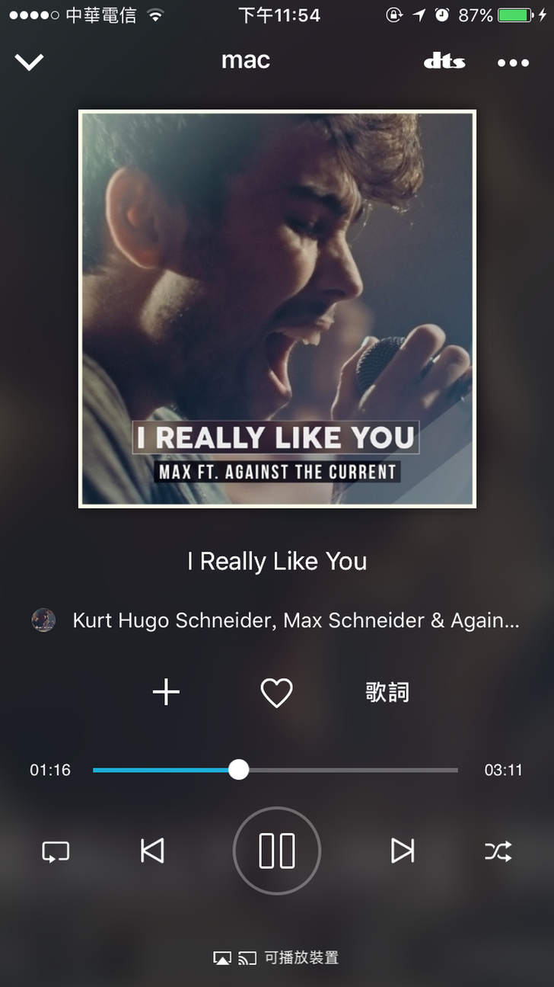Image resolution: width=554 pixels, height=987 pixels.
Task: Open the DTS sound settings
Action: pos(444,62)
